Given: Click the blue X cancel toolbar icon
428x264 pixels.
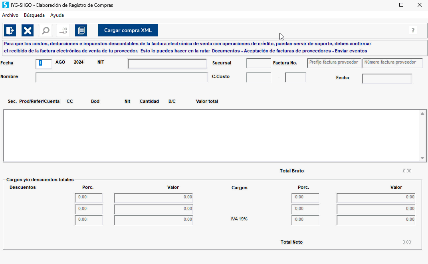Looking at the screenshot, I should [28, 30].
